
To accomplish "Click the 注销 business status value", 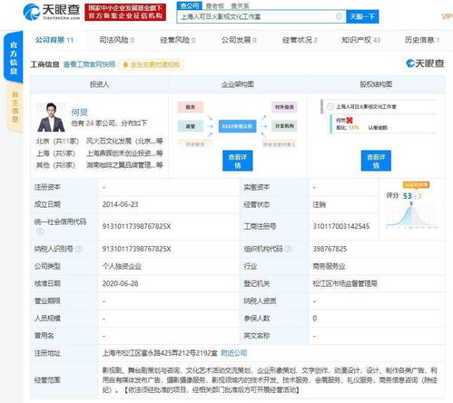I will tap(319, 204).
